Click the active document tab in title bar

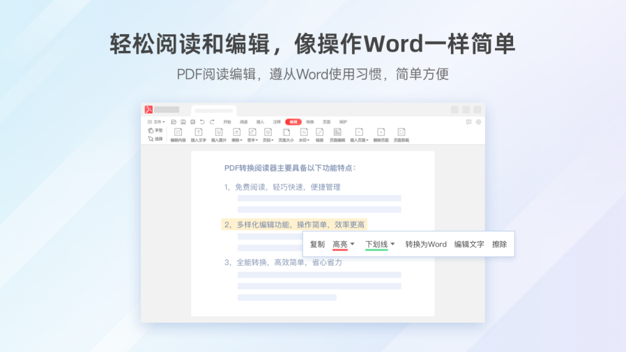point(213,110)
